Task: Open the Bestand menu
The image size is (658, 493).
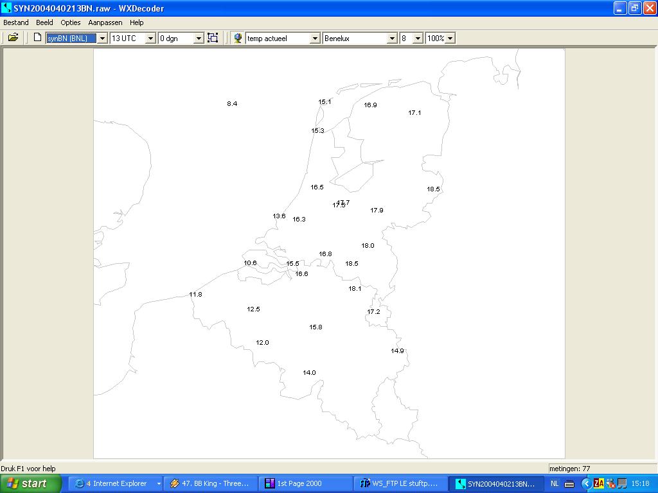Action: 16,22
